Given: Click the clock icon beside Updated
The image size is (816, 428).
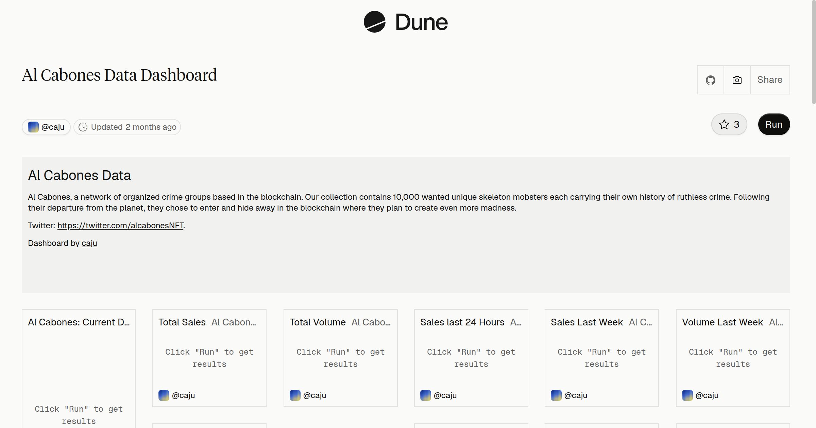Looking at the screenshot, I should click(83, 127).
